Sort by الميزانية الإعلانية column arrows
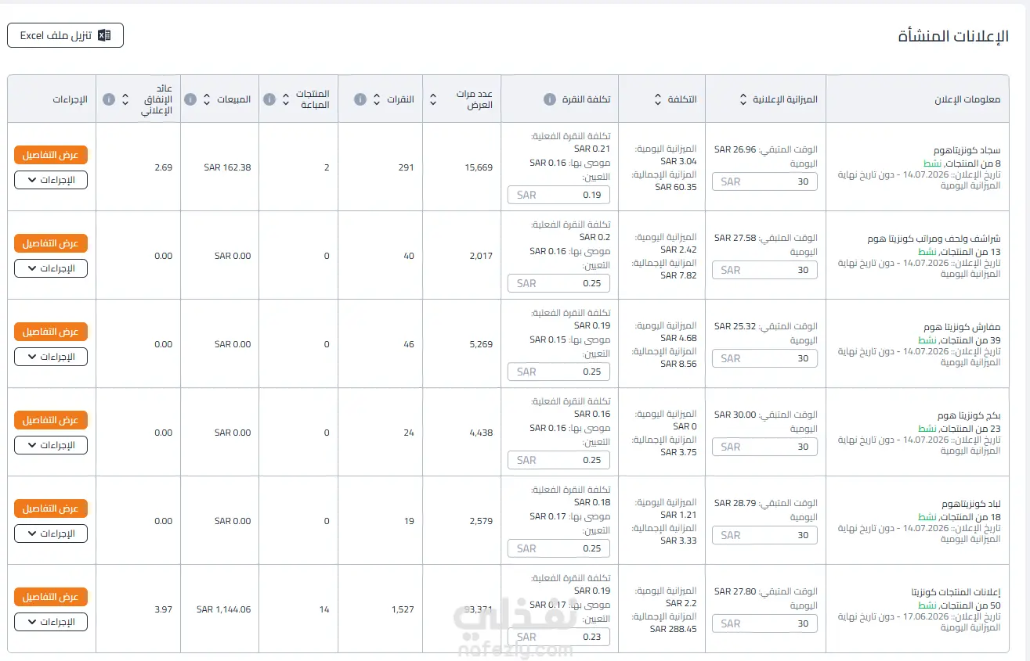Image resolution: width=1030 pixels, height=661 pixels. [x=743, y=99]
